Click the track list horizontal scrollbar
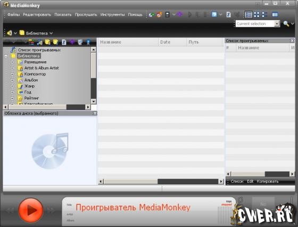This screenshot has width=298, height=227. [x=161, y=182]
